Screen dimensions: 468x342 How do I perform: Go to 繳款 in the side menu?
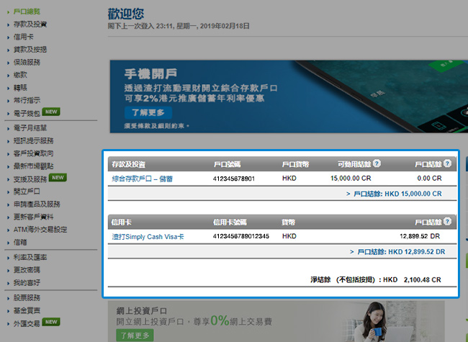point(20,74)
